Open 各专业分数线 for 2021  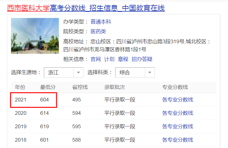177,100
